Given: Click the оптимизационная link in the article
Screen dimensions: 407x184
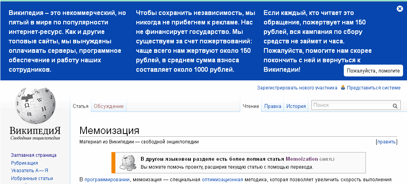Looking at the screenshot, I should point(222,180).
